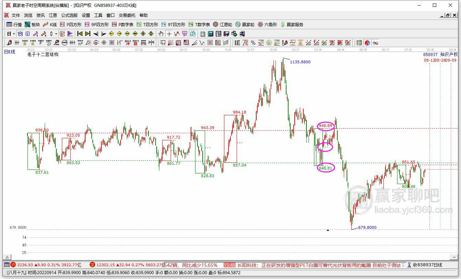Open the 公式选股 menu
The image size is (461, 279).
click(x=69, y=15)
